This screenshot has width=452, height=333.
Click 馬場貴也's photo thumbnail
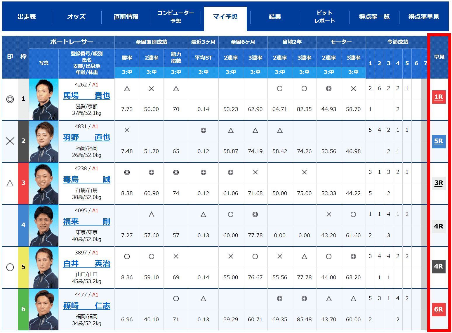[44, 99]
